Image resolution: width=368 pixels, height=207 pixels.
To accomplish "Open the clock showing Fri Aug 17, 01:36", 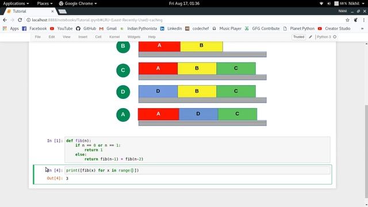I will click(x=184, y=3).
